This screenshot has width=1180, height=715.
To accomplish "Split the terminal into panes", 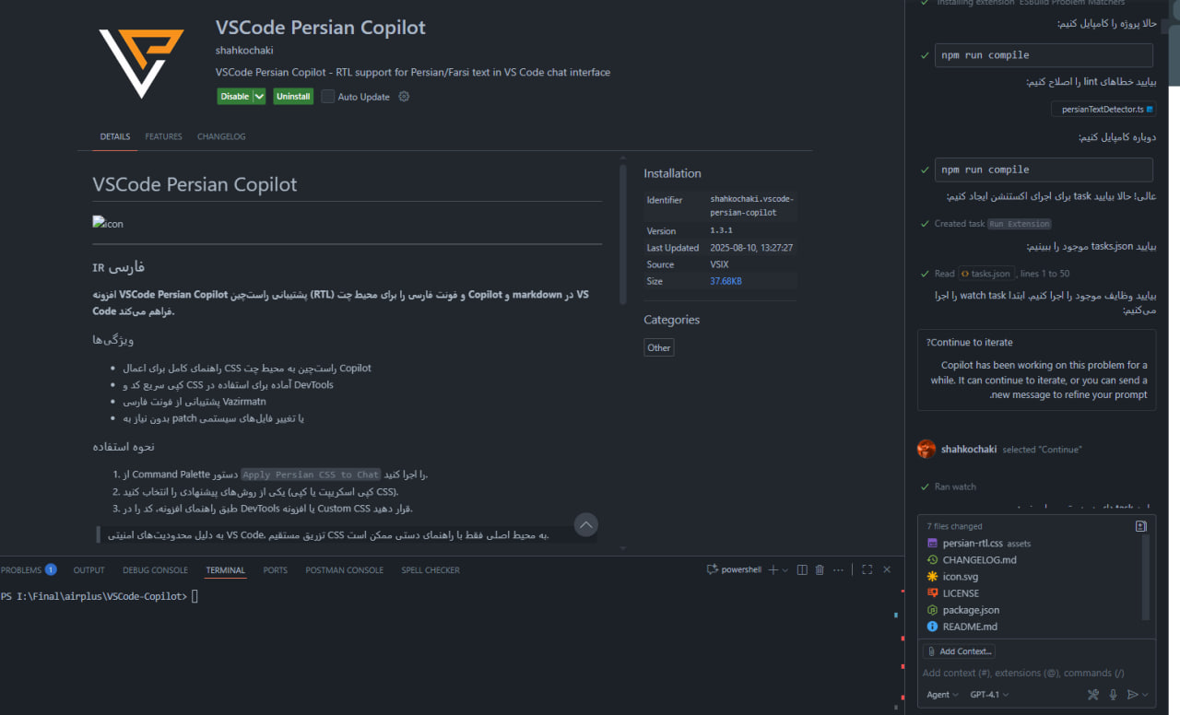I will [x=801, y=569].
